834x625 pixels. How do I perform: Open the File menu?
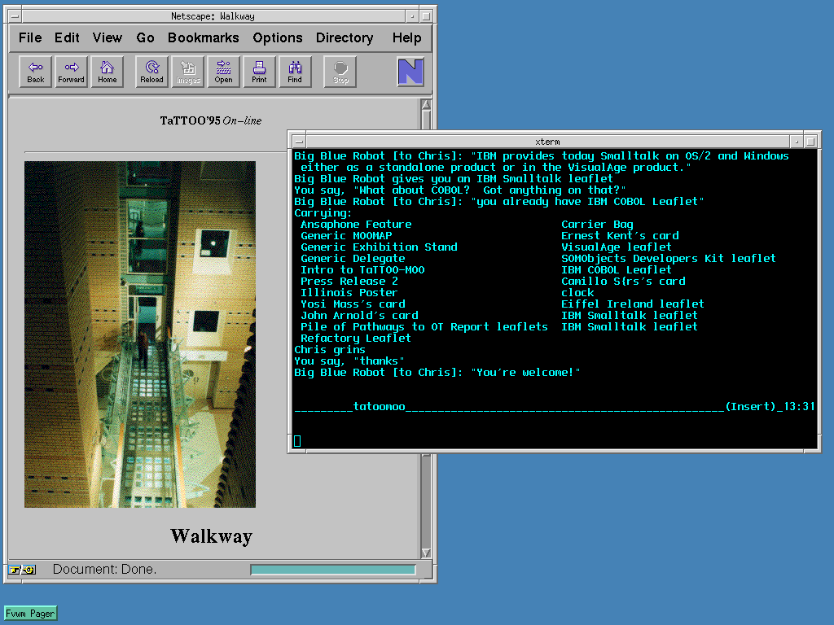point(30,37)
